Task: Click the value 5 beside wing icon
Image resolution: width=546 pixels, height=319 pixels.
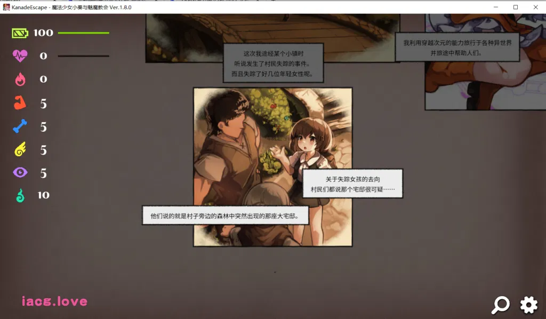Action: pos(43,150)
